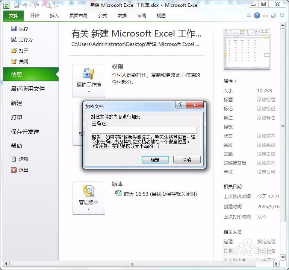Click 添加标记 field in properties
Viewport: 289px width, 270px height.
pos(266,108)
